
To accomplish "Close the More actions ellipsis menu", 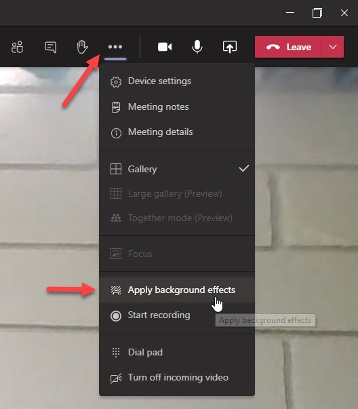I will 115,47.
